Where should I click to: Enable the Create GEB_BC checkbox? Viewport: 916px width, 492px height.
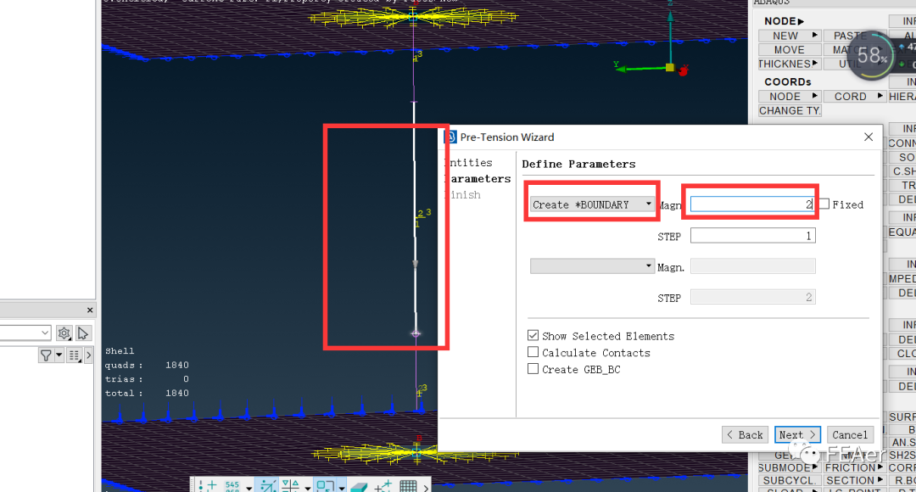[533, 369]
